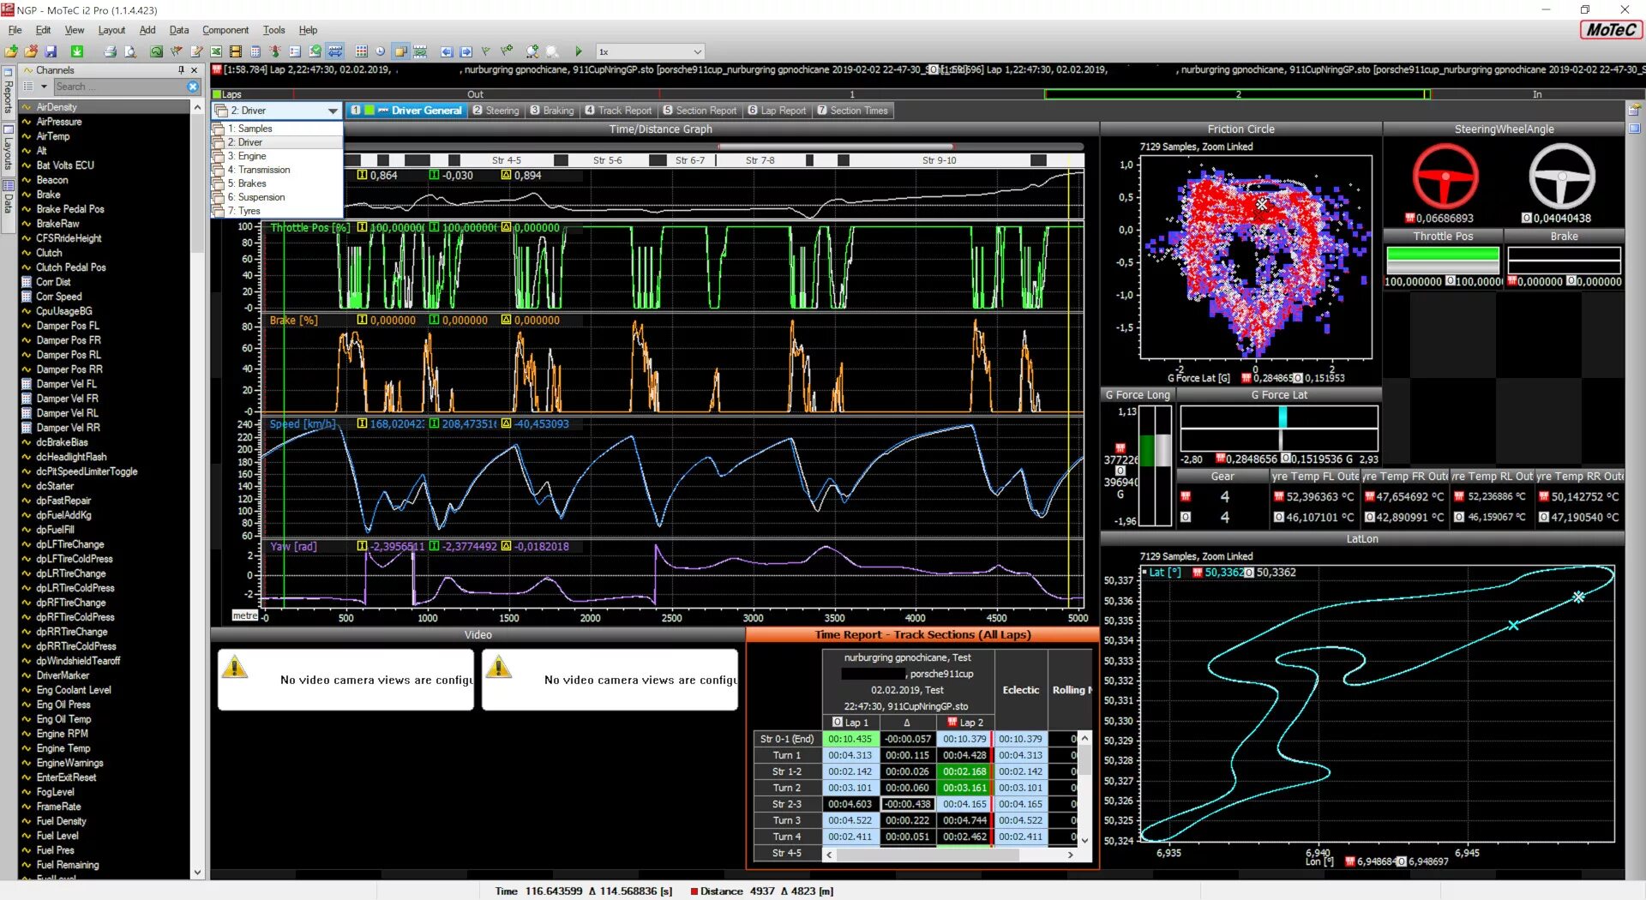1646x900 pixels.
Task: Click the blue grid table toolbar icon
Action: click(361, 51)
